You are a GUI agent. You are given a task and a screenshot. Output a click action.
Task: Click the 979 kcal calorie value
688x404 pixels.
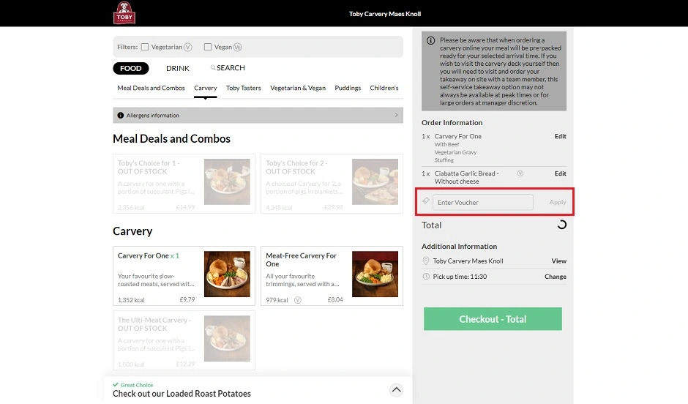(x=277, y=300)
